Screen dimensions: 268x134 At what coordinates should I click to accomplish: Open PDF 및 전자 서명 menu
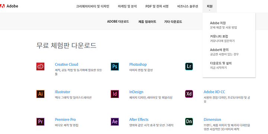[x=157, y=6]
